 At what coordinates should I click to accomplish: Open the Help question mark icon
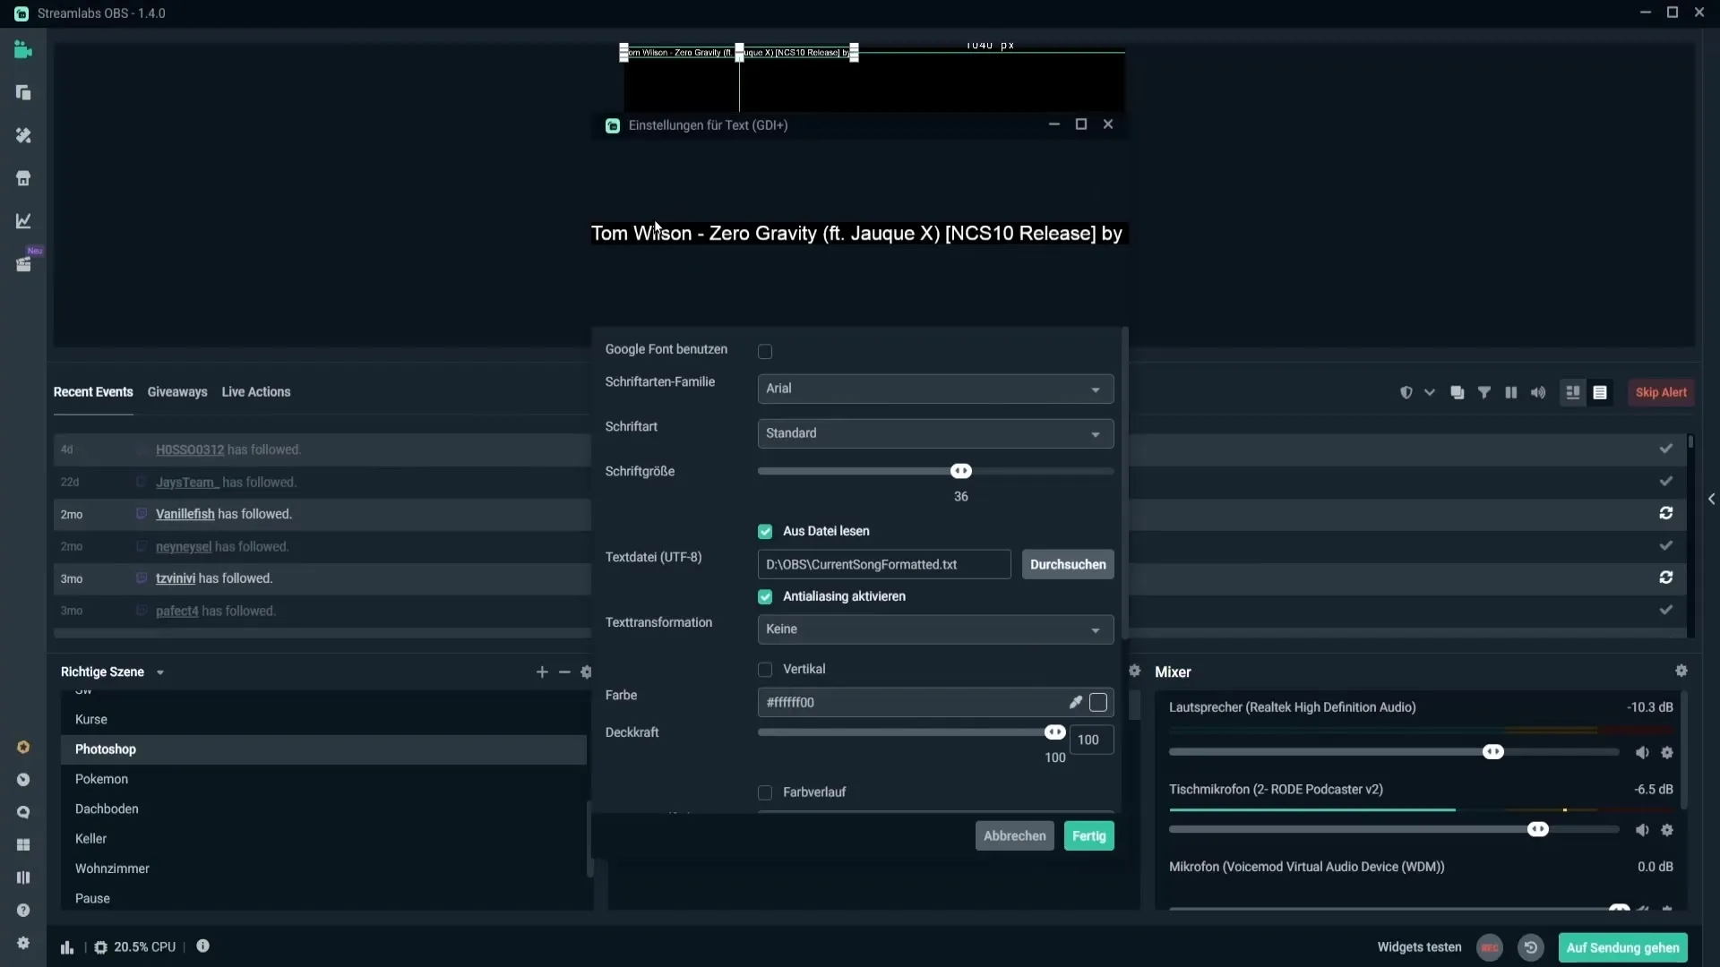[x=23, y=911]
